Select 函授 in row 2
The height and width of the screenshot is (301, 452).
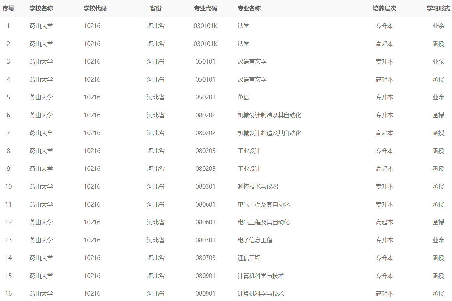click(438, 44)
